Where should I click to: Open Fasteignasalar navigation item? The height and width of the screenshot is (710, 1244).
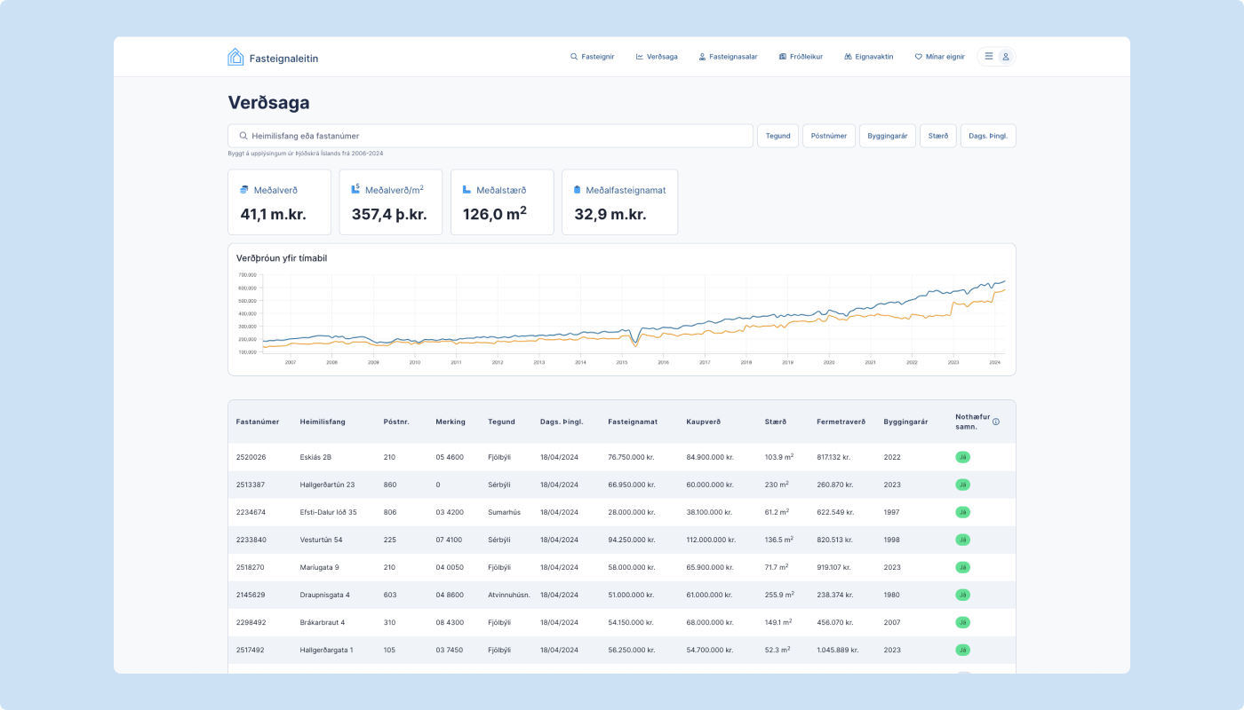click(728, 57)
